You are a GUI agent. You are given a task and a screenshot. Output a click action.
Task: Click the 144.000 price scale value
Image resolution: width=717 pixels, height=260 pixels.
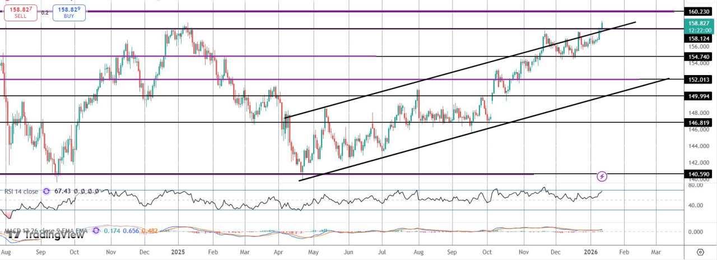click(699, 146)
